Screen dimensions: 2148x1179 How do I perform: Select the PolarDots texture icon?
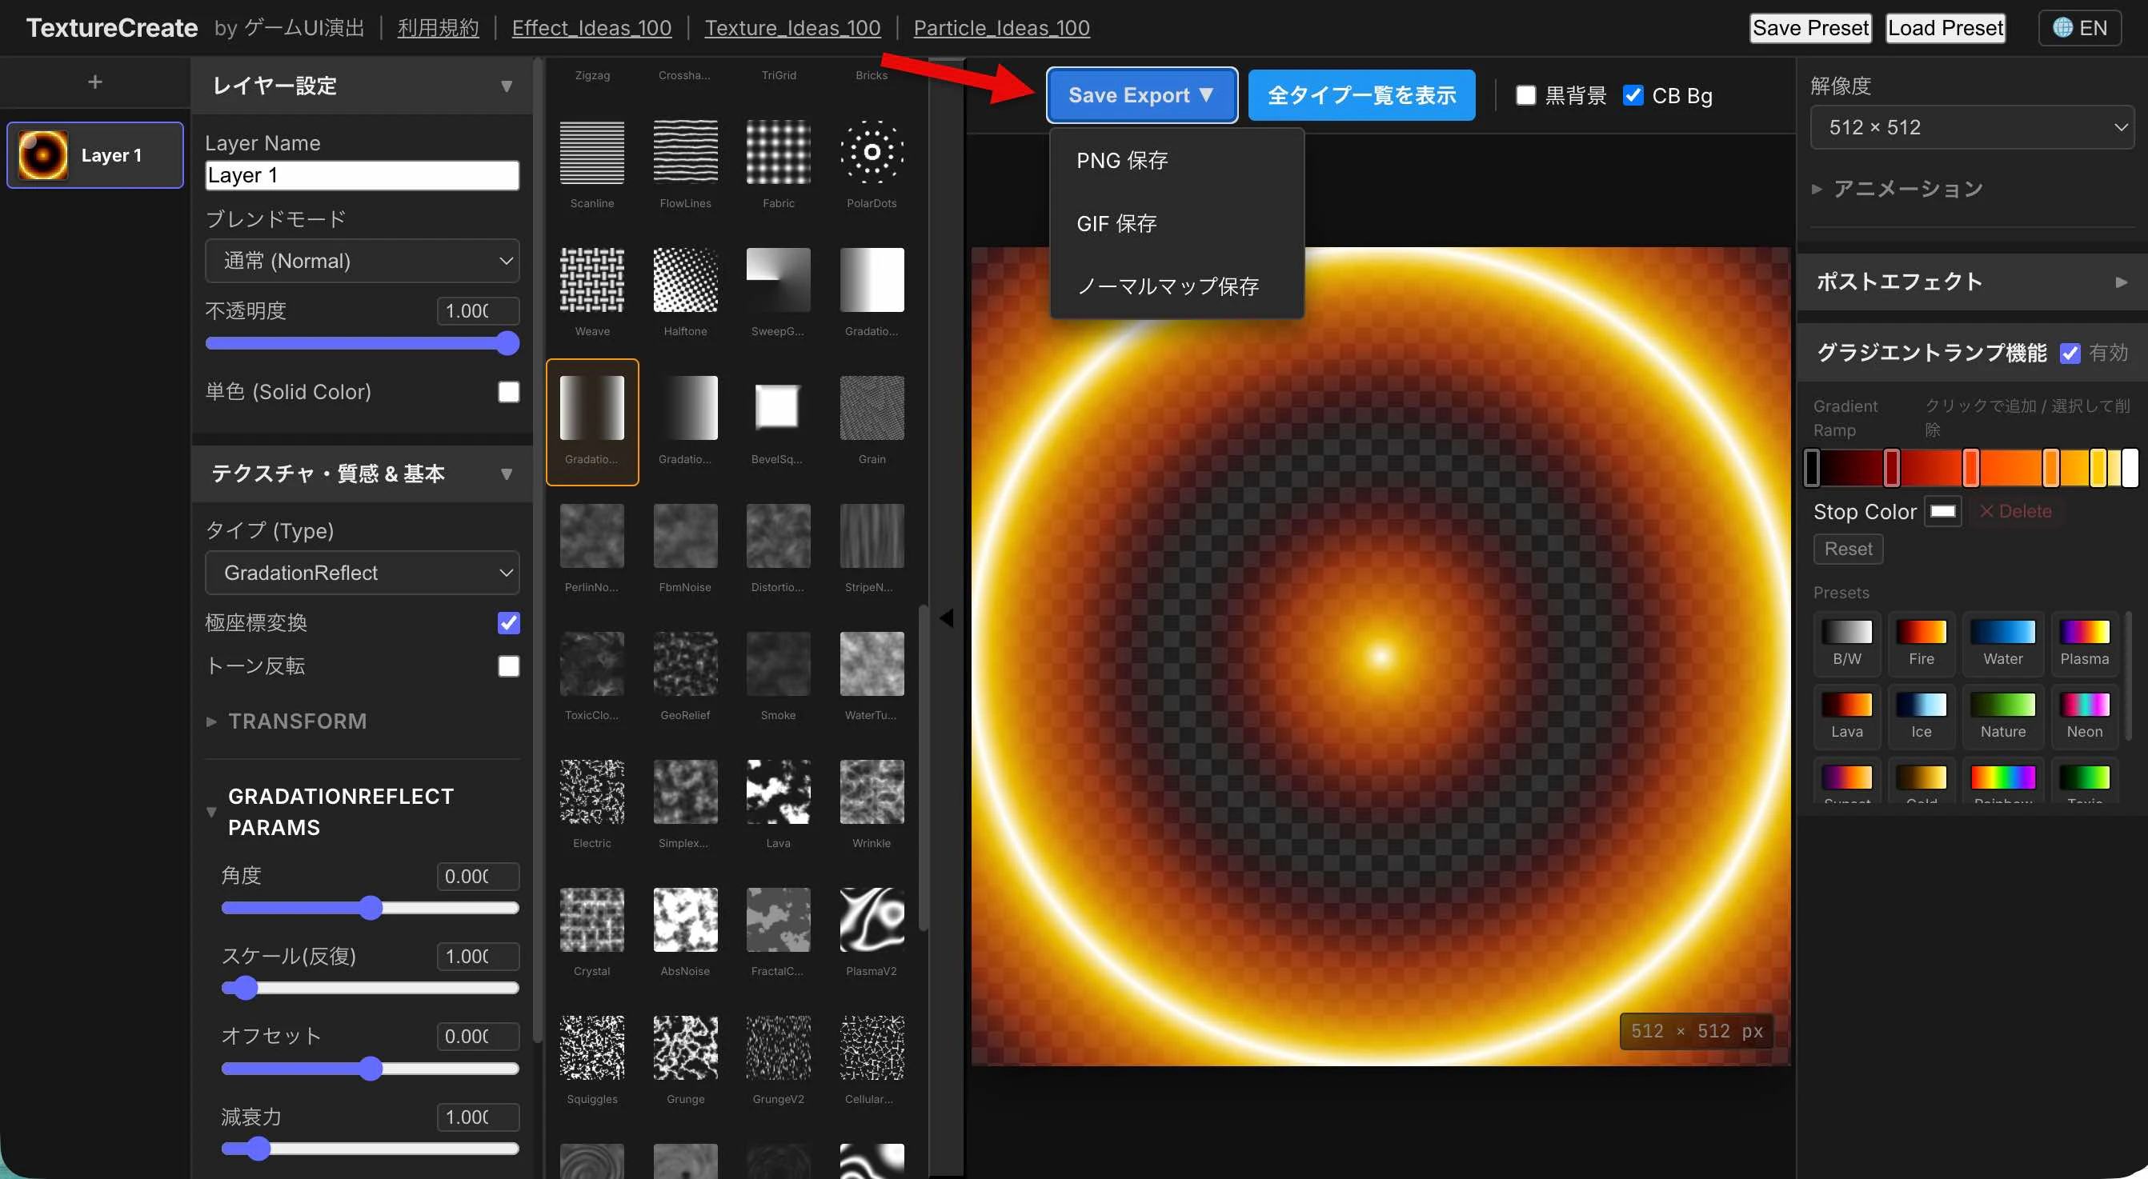tap(872, 153)
